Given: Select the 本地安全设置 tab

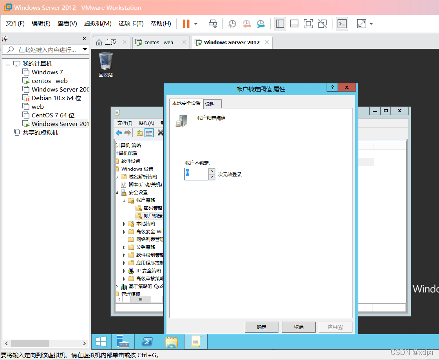Looking at the screenshot, I should [186, 103].
